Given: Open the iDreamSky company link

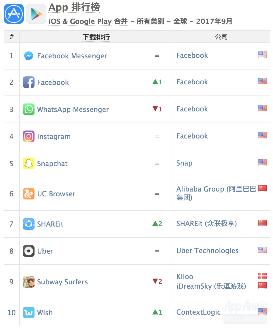Looking at the screenshot, I should point(211,286).
